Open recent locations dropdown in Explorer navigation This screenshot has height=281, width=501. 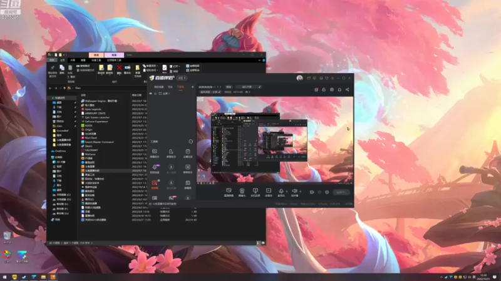(x=60, y=88)
